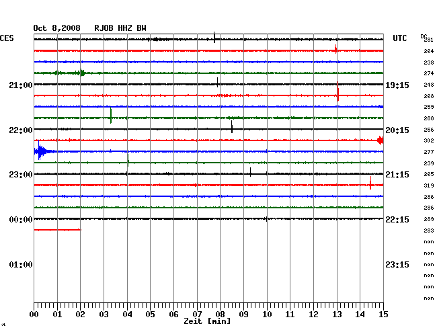437x332 pixels.
Task: Select DC offset value 274
Action: (x=429, y=73)
